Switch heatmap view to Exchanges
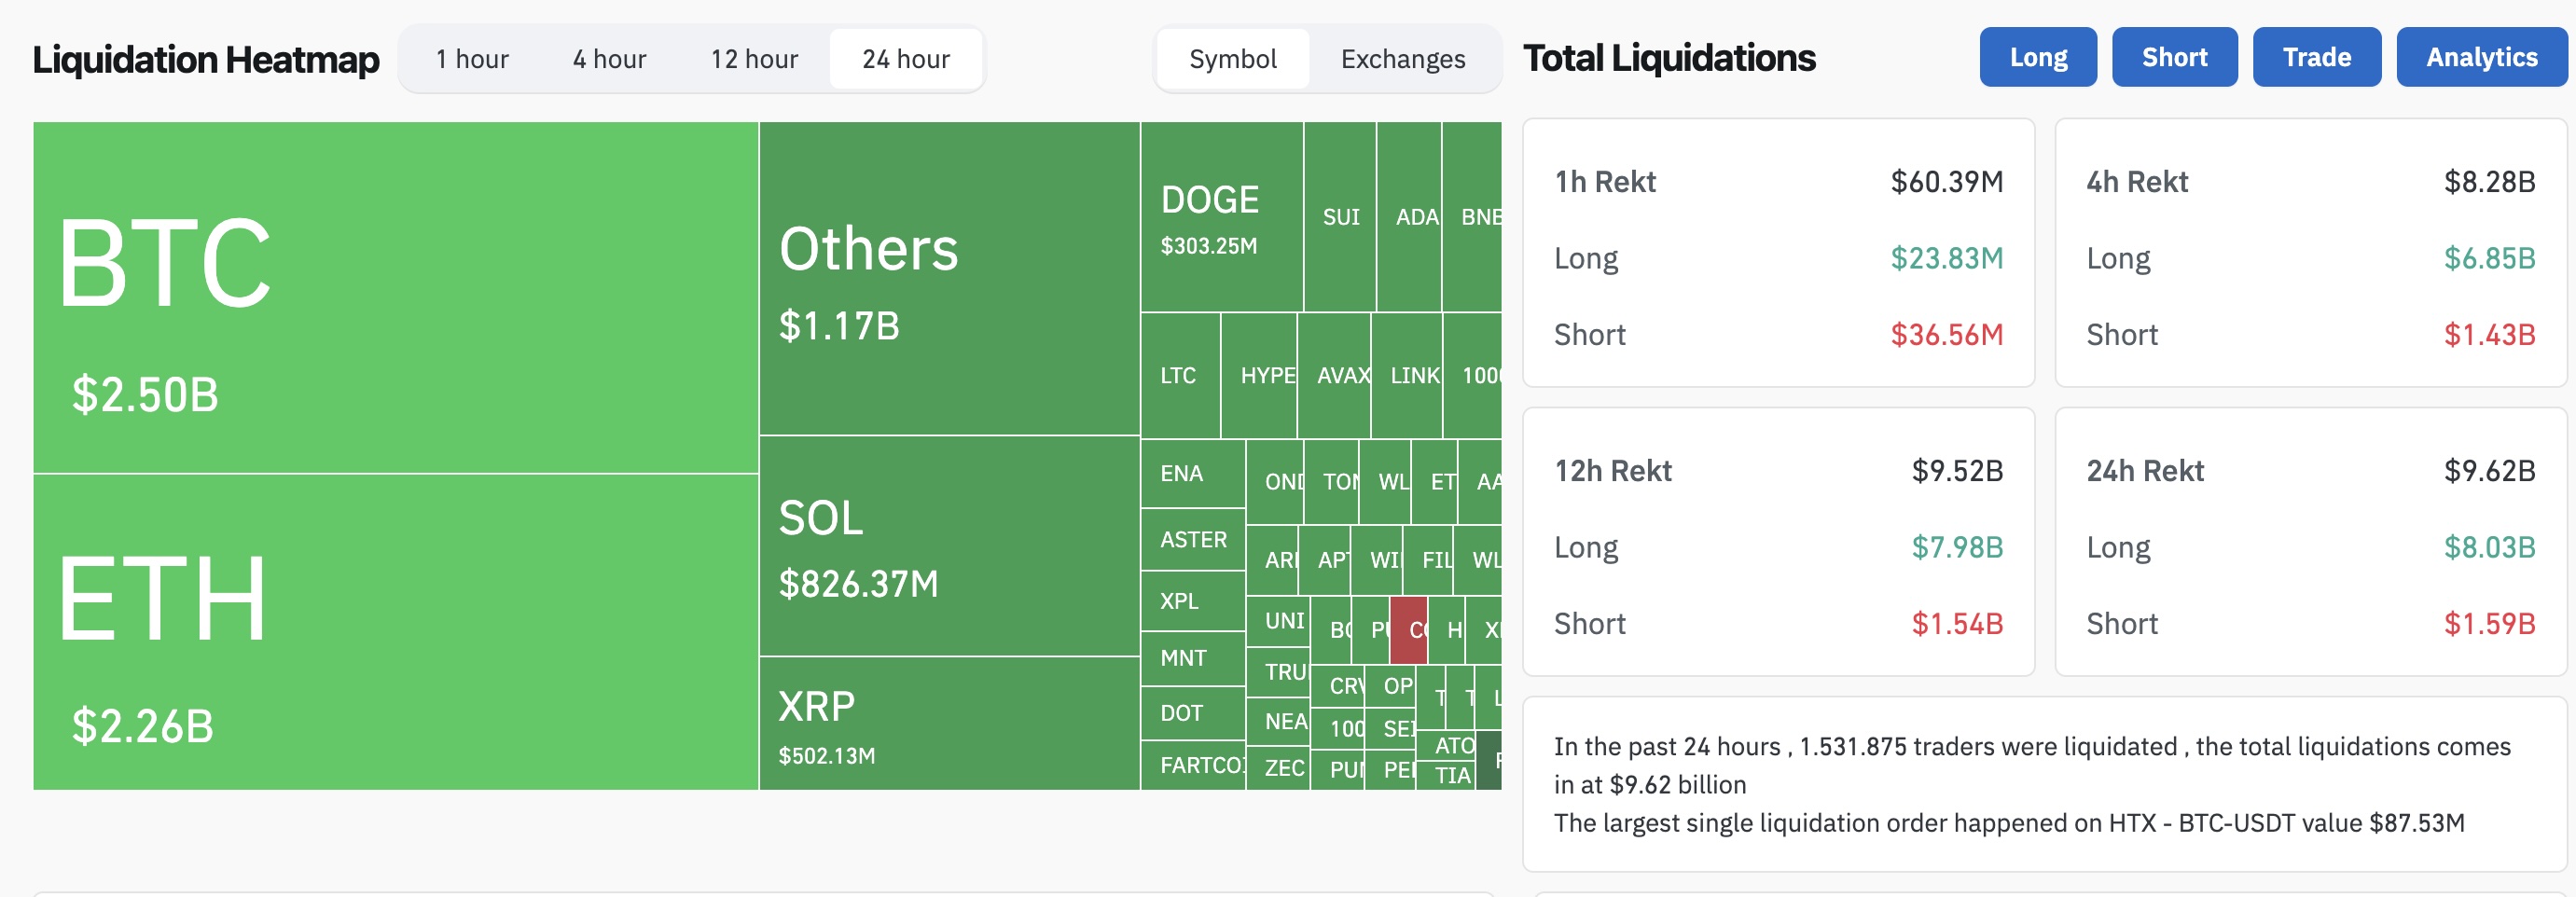 pos(1402,59)
